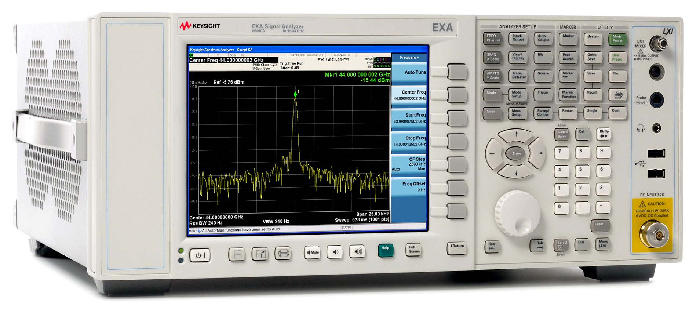
Task: Select the Source key
Action: click(x=543, y=76)
